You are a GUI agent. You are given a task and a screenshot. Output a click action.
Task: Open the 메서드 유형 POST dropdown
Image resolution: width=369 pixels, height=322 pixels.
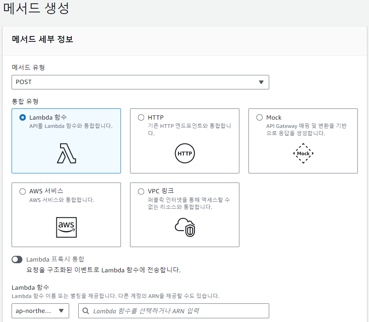point(140,82)
